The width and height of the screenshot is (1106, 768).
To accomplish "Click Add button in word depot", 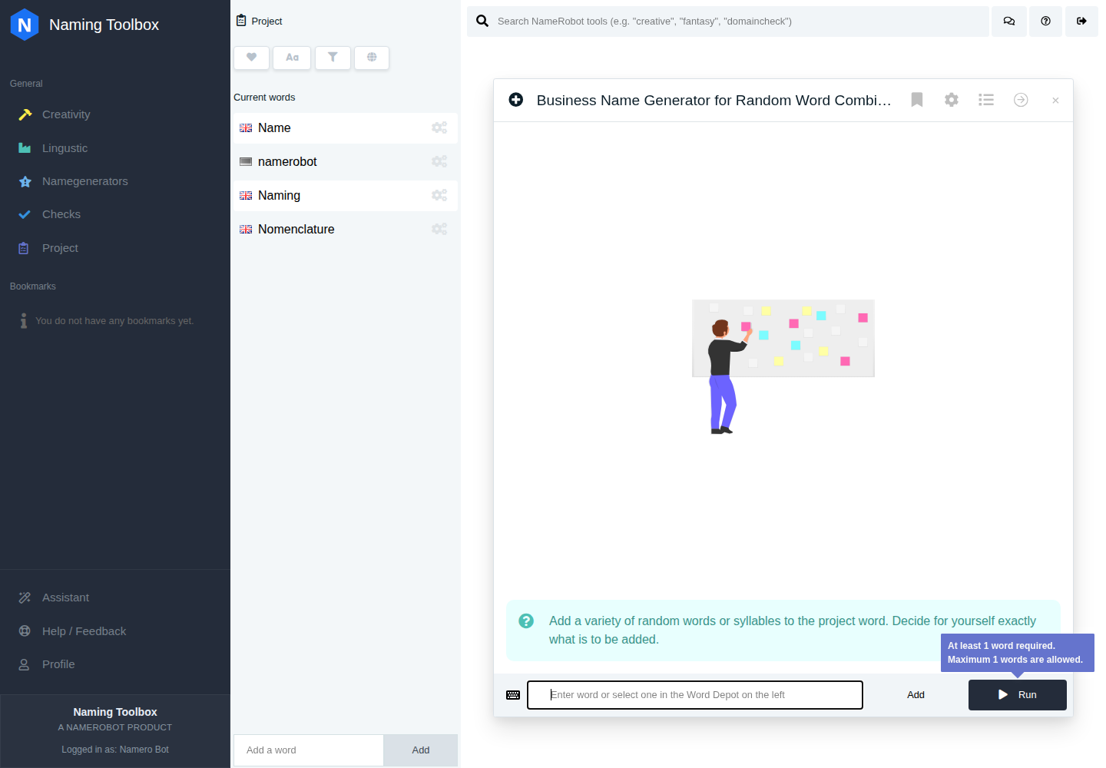I will (421, 750).
